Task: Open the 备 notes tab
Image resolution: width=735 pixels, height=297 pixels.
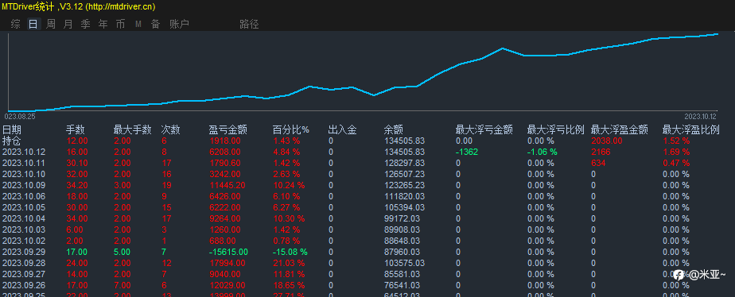Action: [x=155, y=25]
